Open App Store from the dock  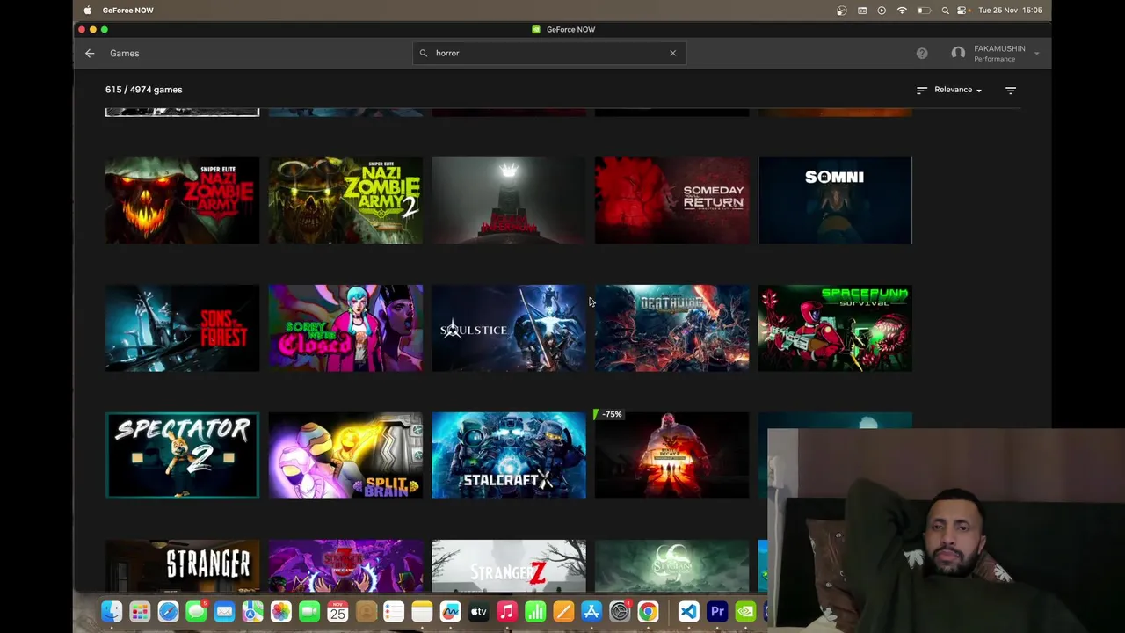pyautogui.click(x=591, y=612)
